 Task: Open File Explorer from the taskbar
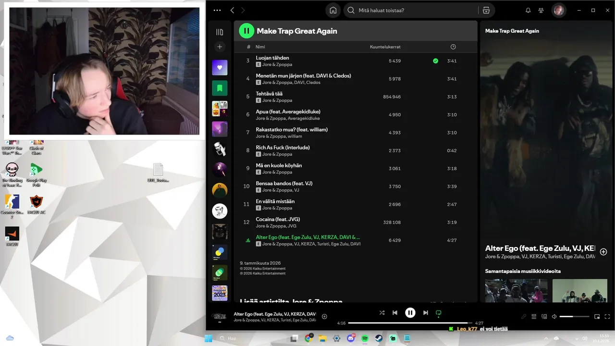322,338
